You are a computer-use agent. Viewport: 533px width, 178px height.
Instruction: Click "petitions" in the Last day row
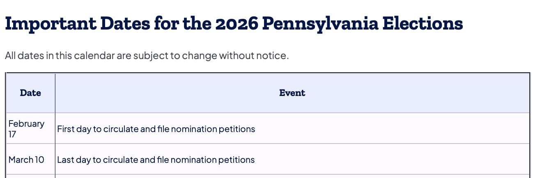(238, 160)
